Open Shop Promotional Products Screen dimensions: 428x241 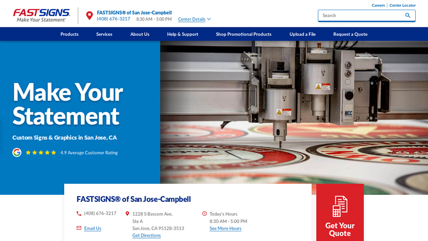pyautogui.click(x=243, y=34)
